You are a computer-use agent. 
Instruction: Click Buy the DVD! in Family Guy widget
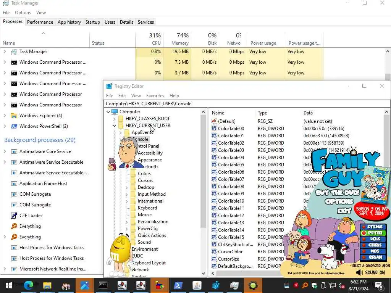(338, 193)
